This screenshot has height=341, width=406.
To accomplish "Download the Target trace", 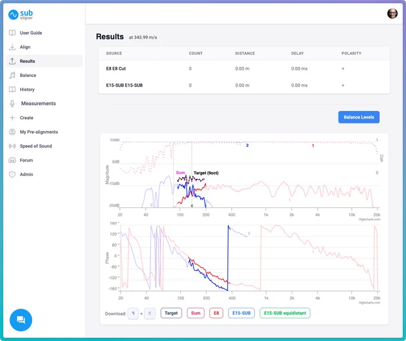I will (171, 313).
